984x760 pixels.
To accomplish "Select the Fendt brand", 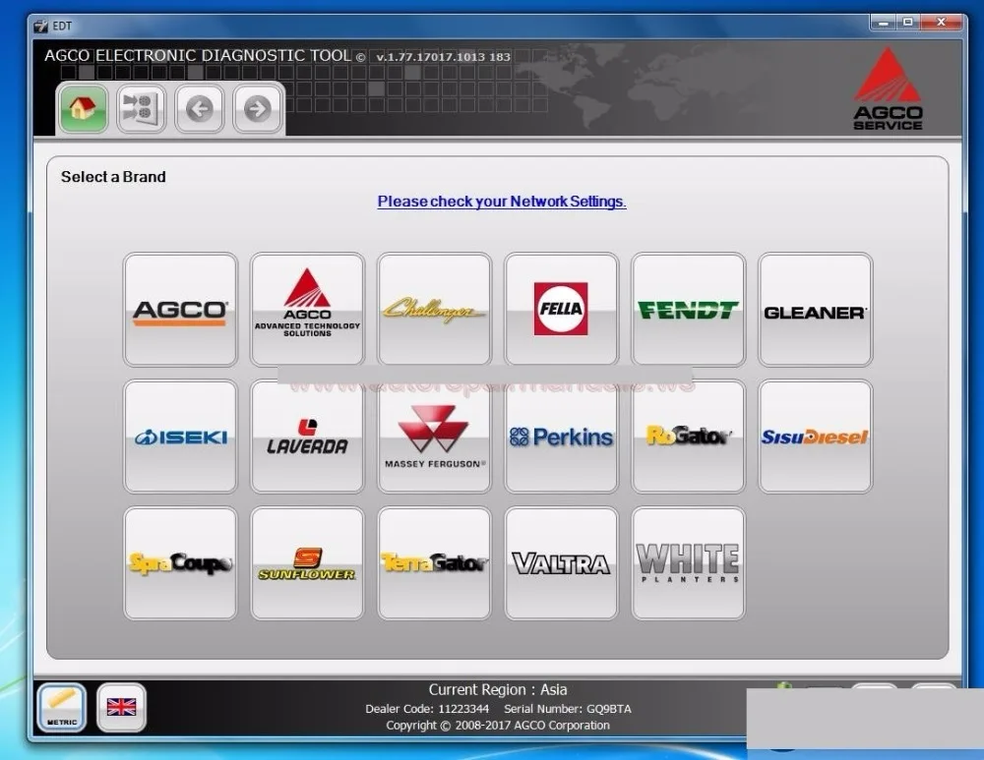I will coord(689,310).
